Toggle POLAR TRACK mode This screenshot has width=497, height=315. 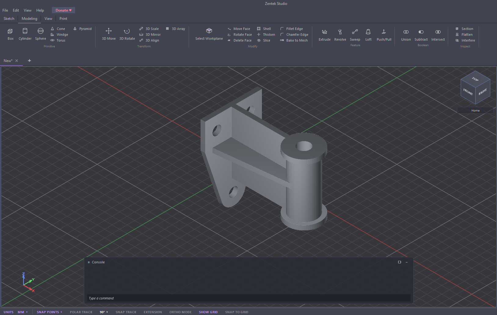pyautogui.click(x=81, y=312)
